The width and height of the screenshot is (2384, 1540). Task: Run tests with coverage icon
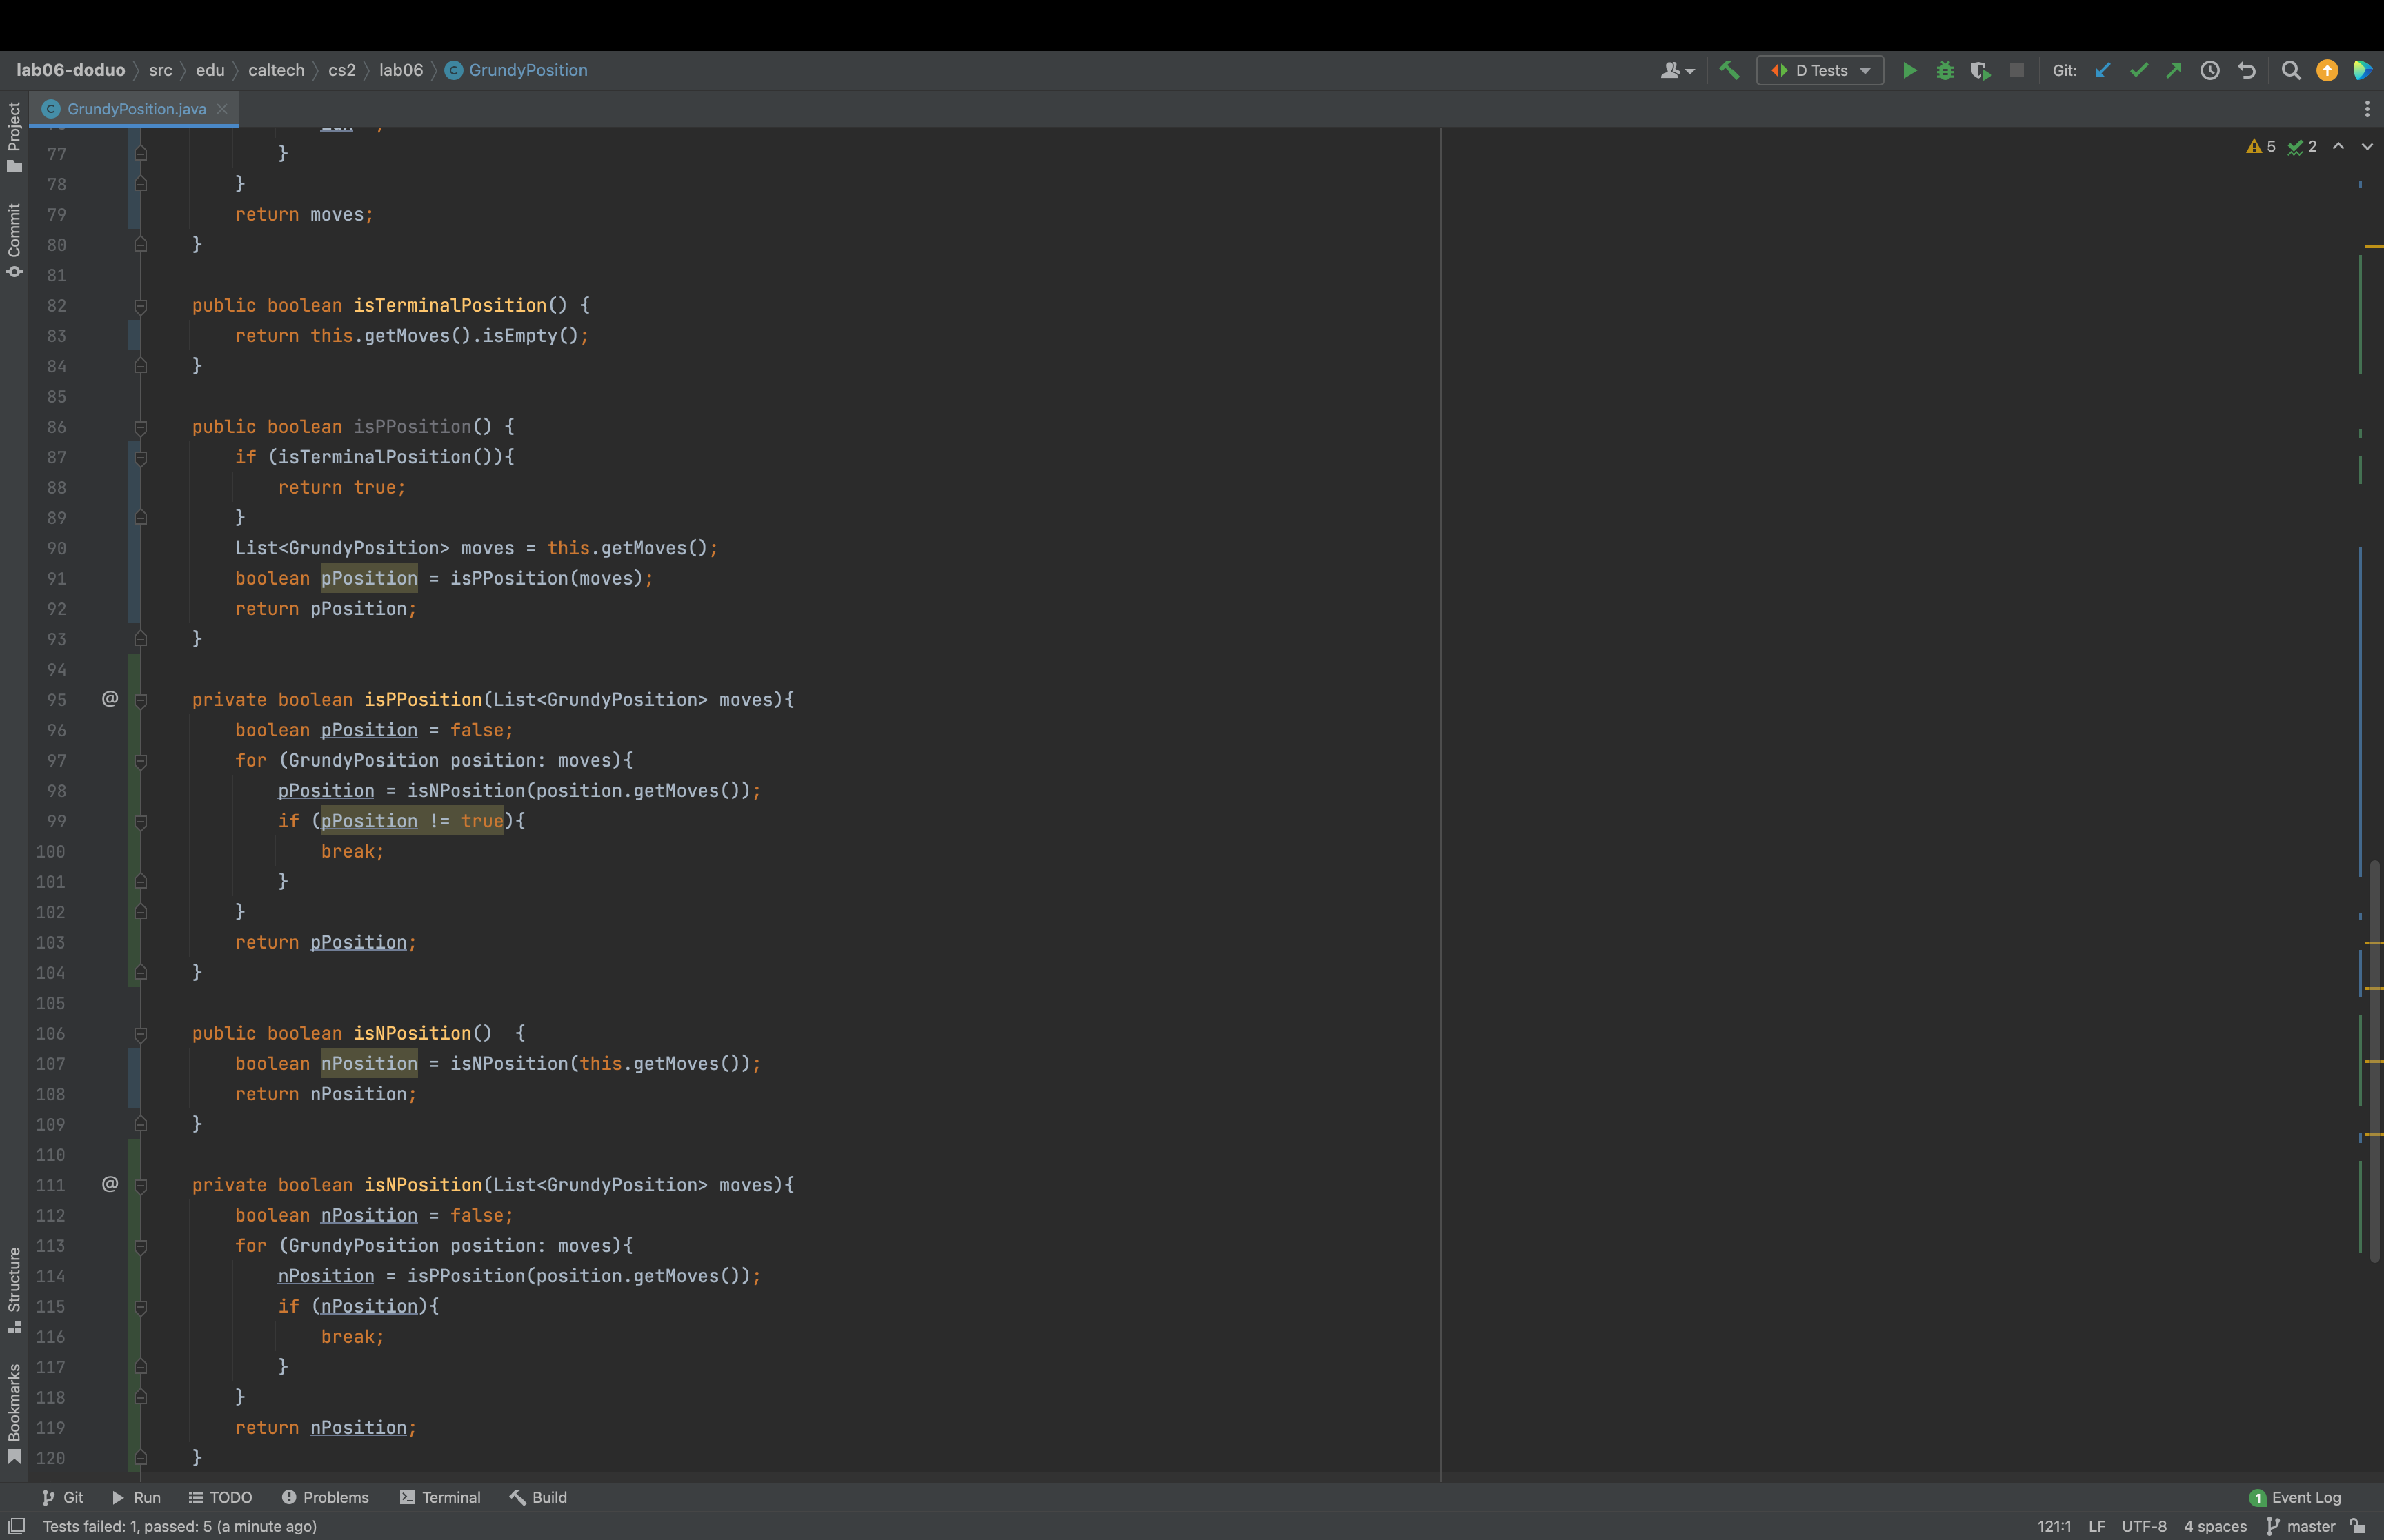[1980, 70]
